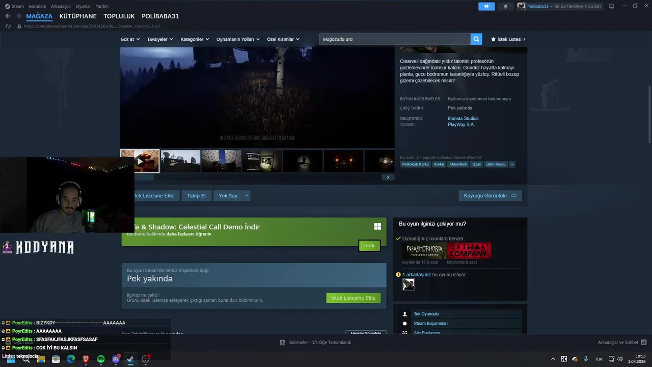The width and height of the screenshot is (652, 367).
Task: Click the green İndir demo button
Action: pyautogui.click(x=369, y=246)
